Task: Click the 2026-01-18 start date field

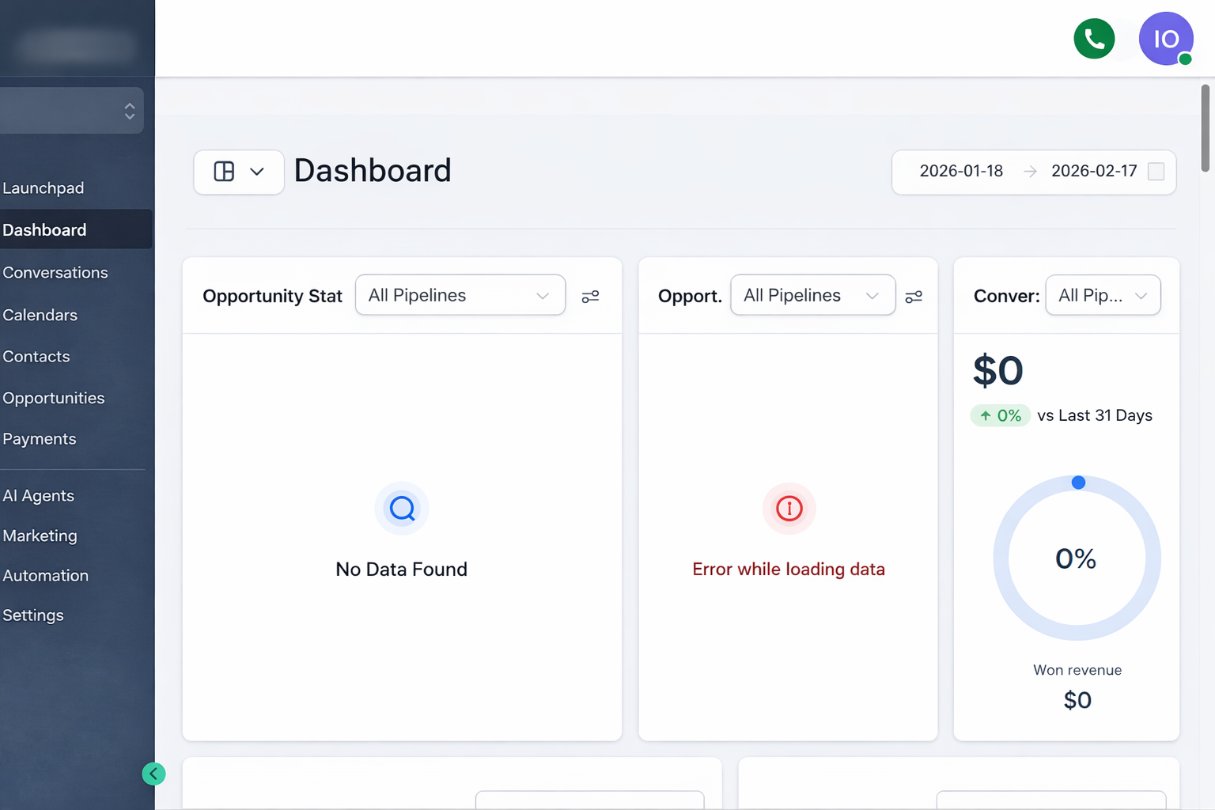Action: (x=961, y=172)
